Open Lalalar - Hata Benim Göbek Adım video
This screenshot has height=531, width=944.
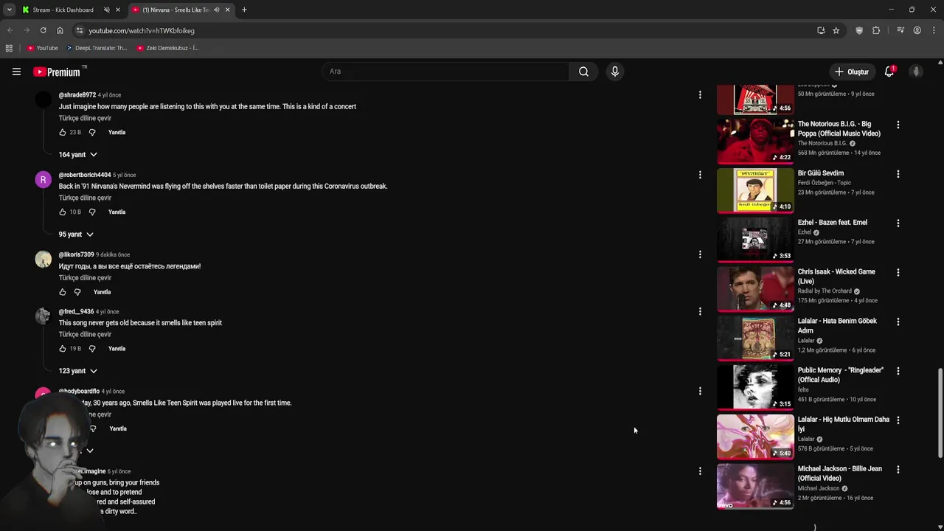pos(837,326)
